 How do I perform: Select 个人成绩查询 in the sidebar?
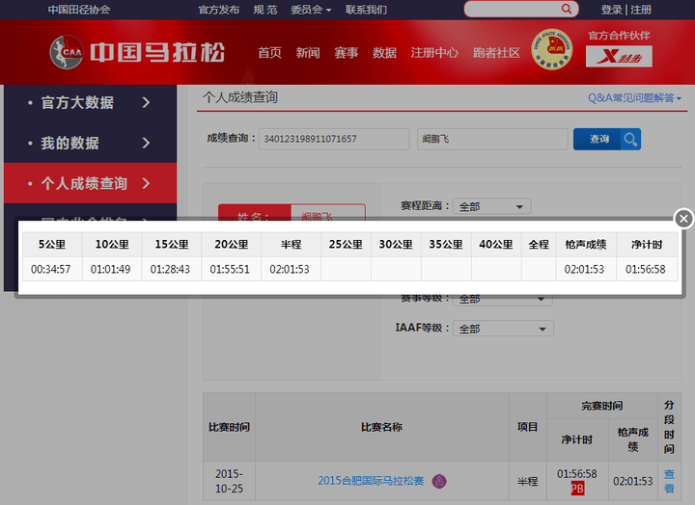[84, 183]
